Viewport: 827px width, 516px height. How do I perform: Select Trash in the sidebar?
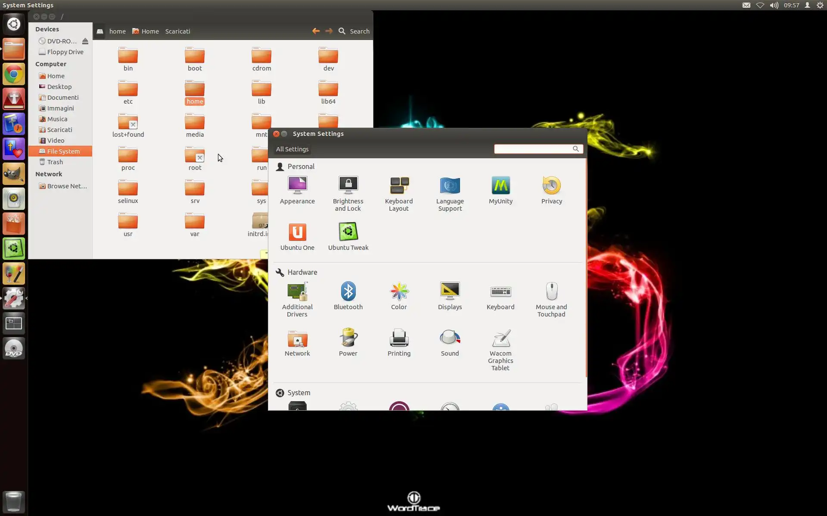click(55, 162)
